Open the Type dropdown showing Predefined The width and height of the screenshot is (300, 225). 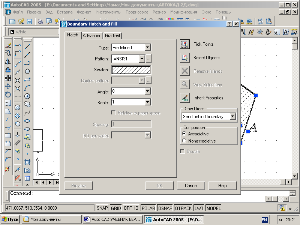(x=147, y=48)
